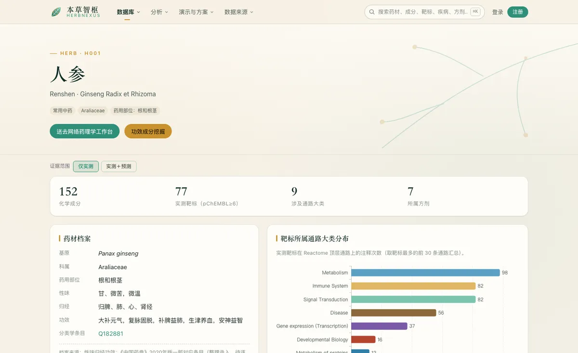Click the blue Metabolism bar in the chart

425,273
